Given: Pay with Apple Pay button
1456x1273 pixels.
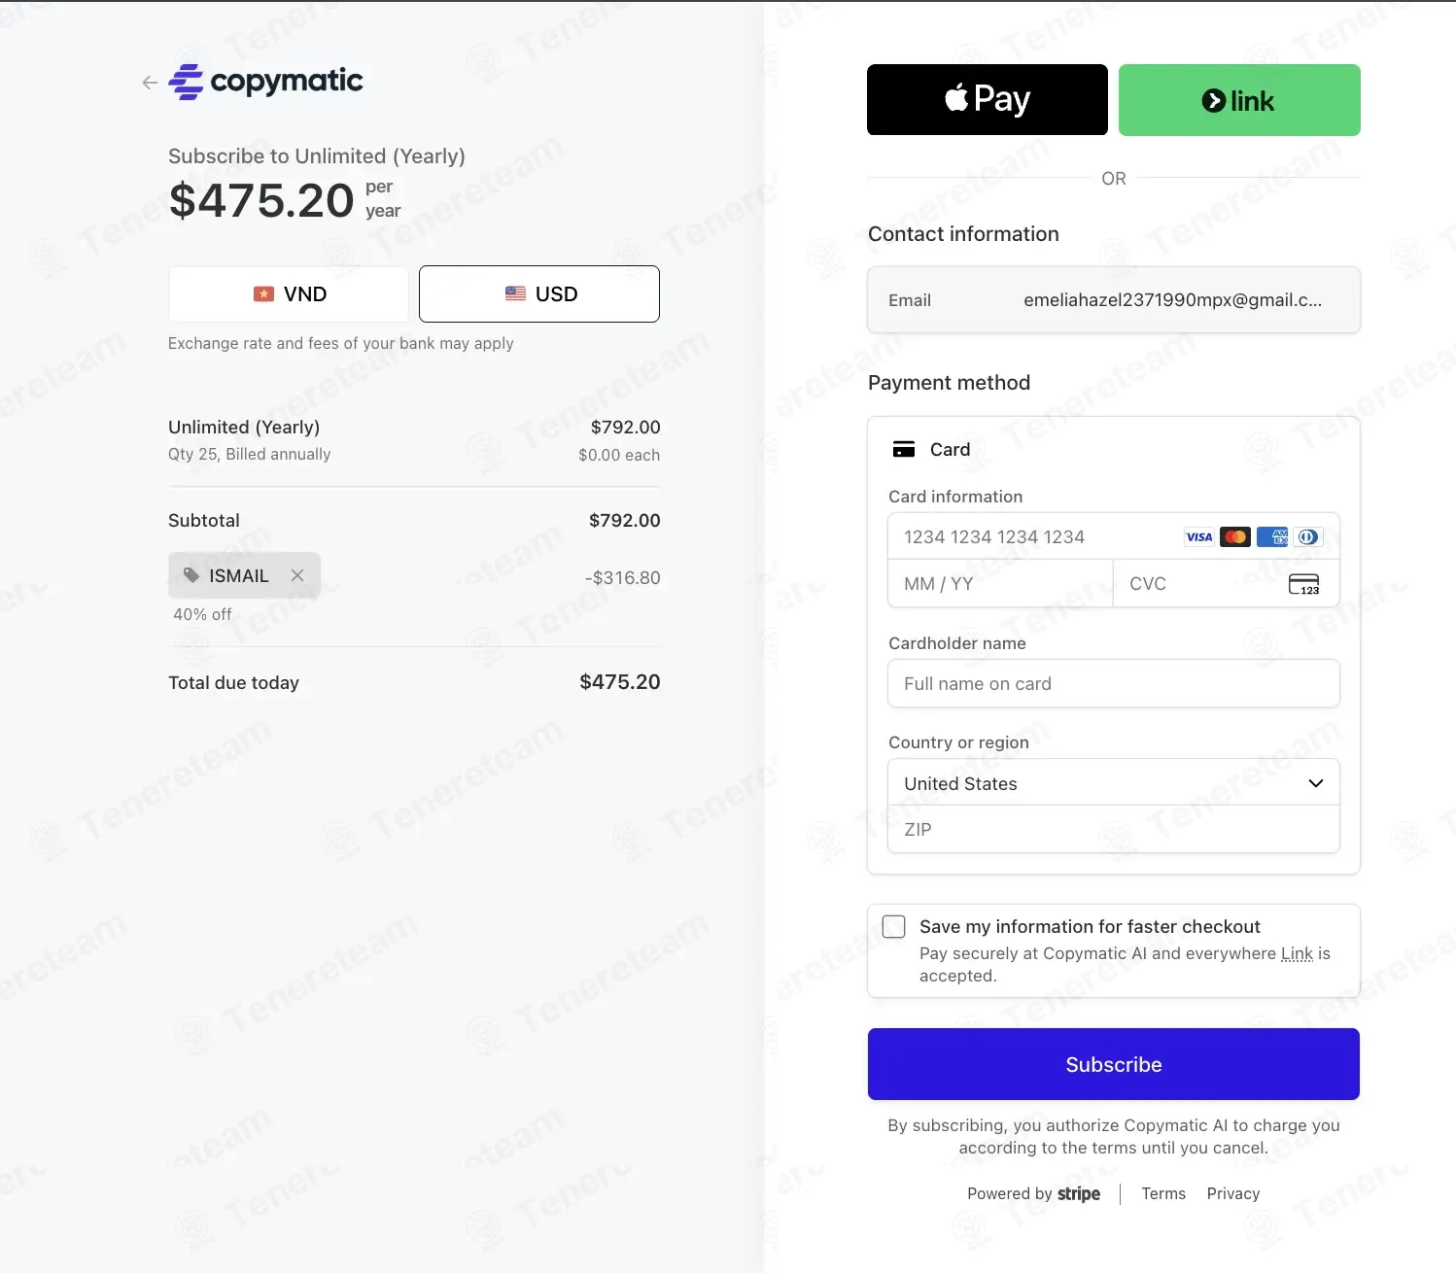Looking at the screenshot, I should coord(988,99).
